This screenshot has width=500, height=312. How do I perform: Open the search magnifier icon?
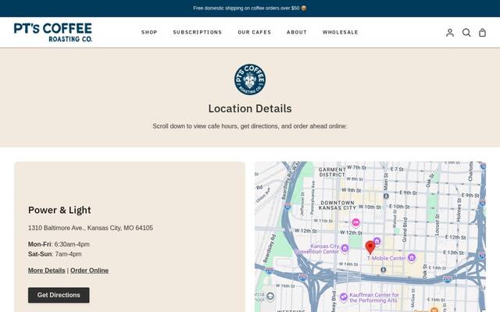[x=466, y=33]
